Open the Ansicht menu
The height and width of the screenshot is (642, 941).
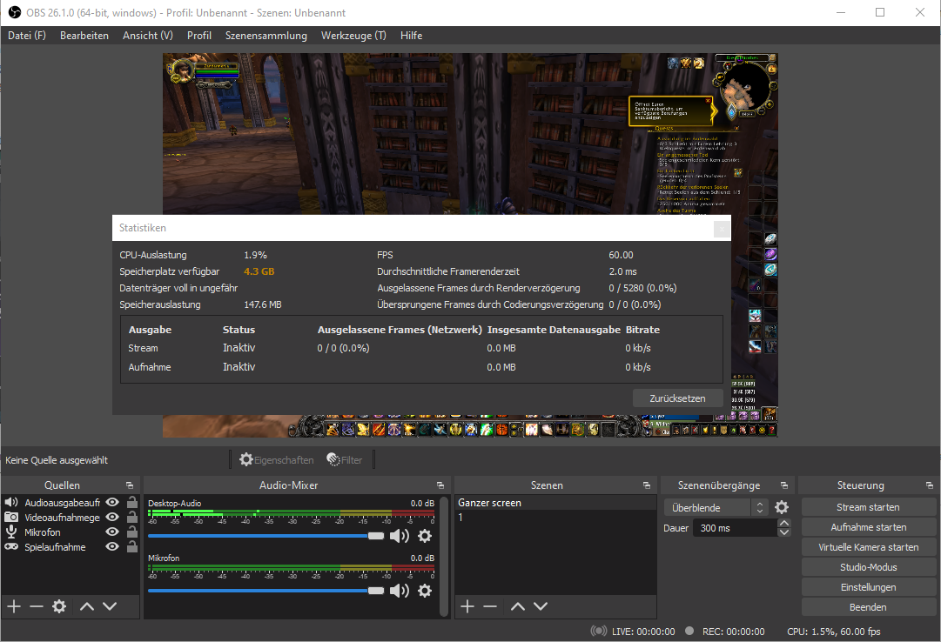coord(148,36)
